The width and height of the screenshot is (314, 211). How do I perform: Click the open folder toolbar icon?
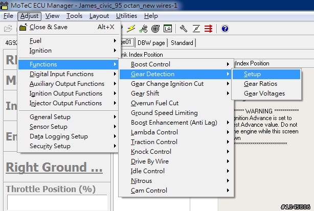pos(8,29)
